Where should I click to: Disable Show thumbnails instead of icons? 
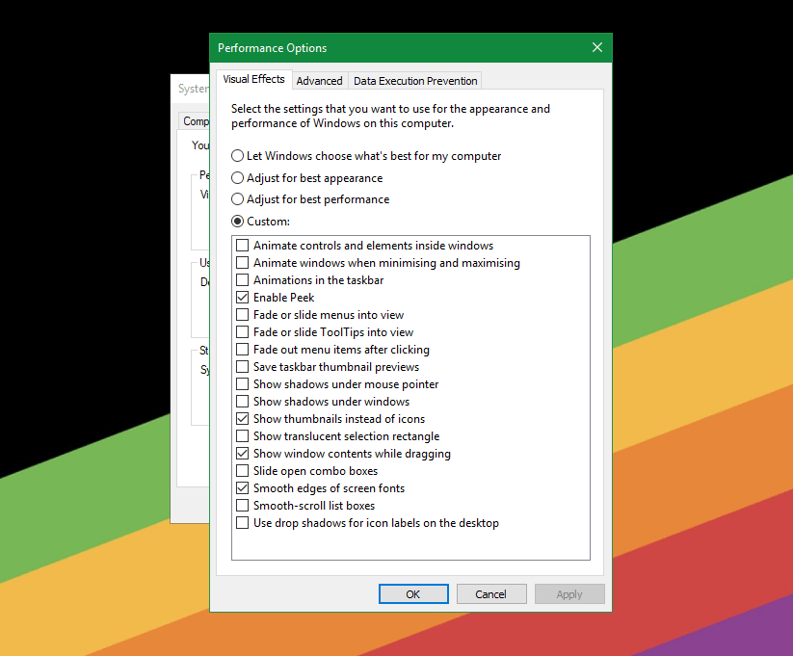(x=242, y=419)
